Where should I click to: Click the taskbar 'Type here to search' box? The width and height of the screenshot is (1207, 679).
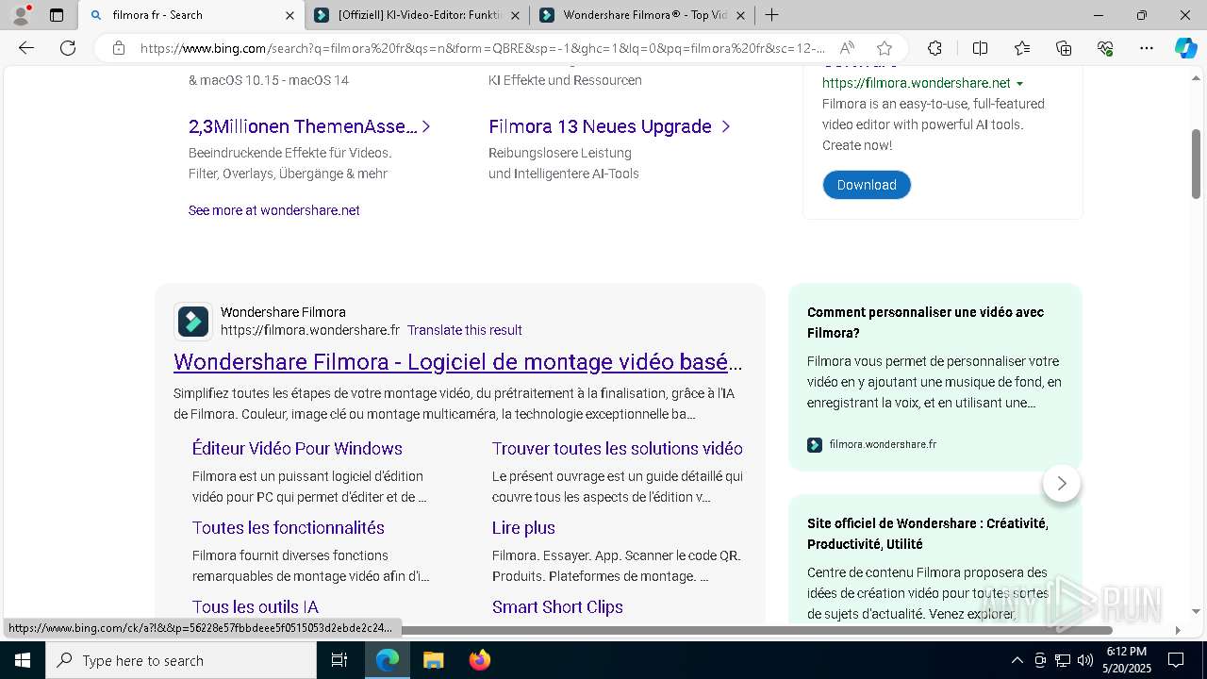tap(181, 660)
